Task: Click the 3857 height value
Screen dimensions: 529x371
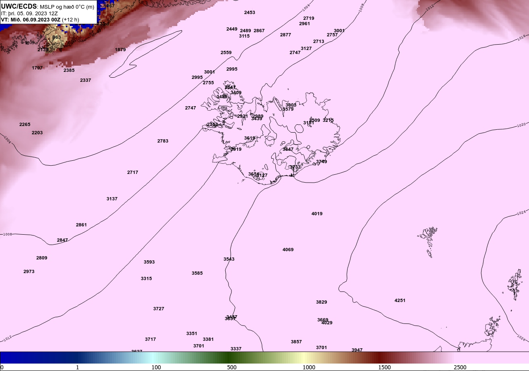Action: 296,342
